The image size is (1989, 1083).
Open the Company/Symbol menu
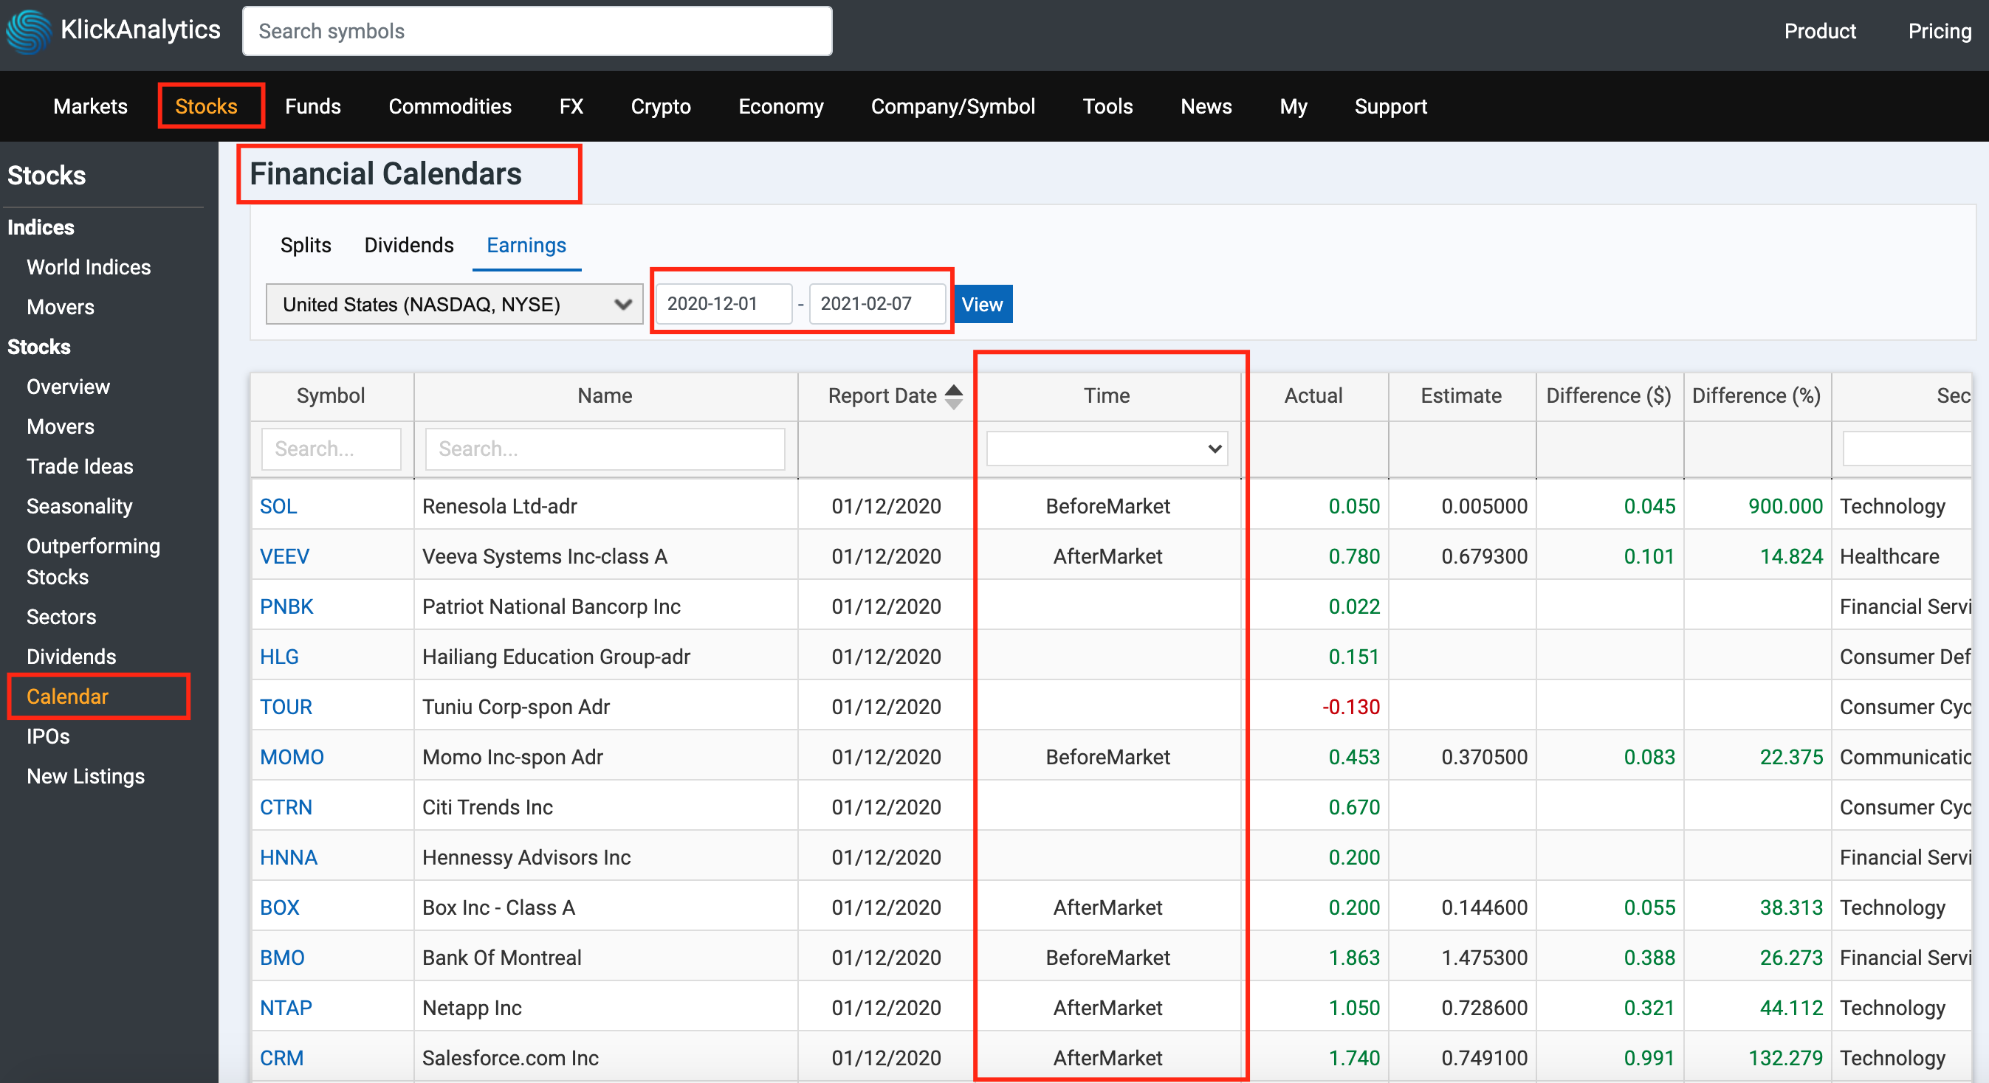[x=953, y=106]
